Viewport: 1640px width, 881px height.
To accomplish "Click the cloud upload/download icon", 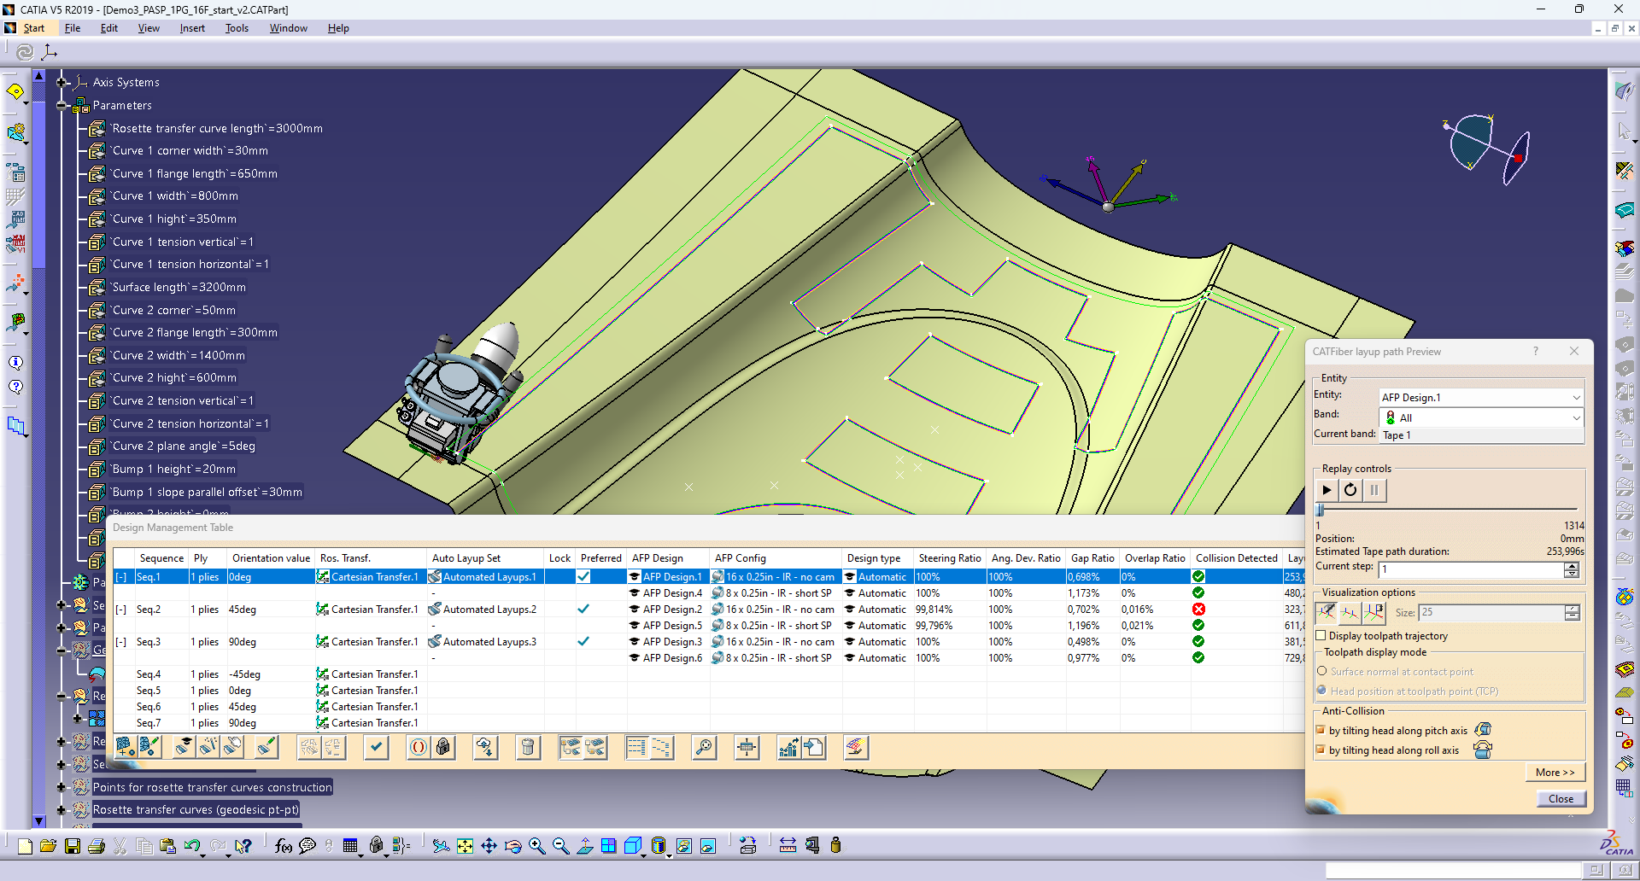I will (485, 748).
